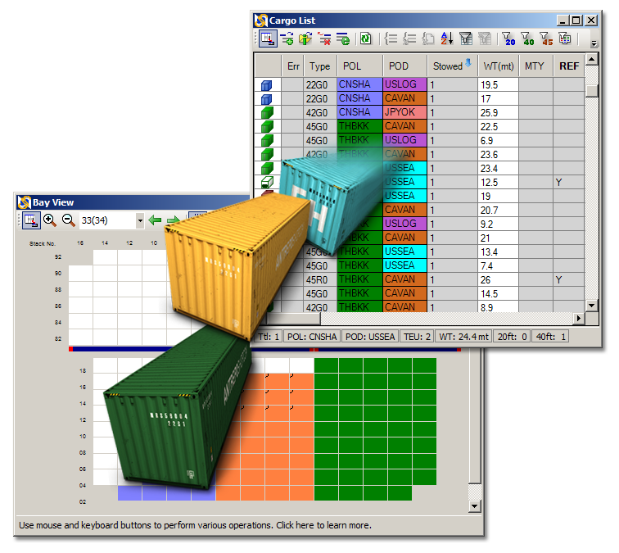Go to previous bay with green left arrow

(x=155, y=220)
